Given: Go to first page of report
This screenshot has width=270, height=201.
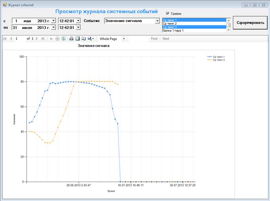Looking at the screenshot, I should (x=5, y=39).
